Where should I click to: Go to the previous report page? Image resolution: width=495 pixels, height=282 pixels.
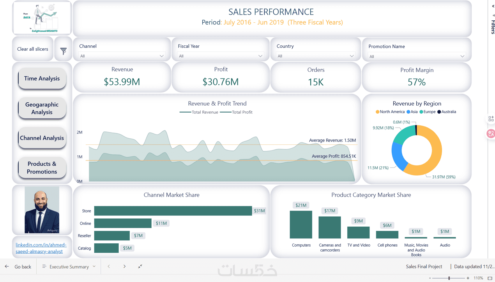pyautogui.click(x=109, y=266)
